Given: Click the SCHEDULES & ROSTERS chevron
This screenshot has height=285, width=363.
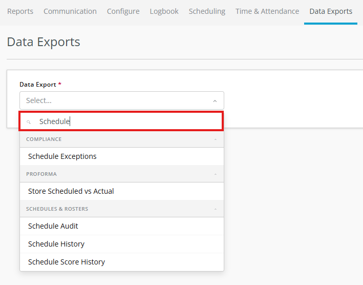Looking at the screenshot, I should 216,209.
